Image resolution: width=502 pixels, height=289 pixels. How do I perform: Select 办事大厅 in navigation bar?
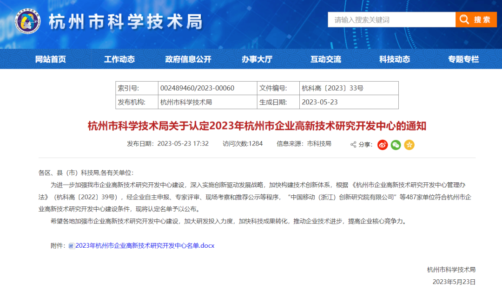click(257, 59)
